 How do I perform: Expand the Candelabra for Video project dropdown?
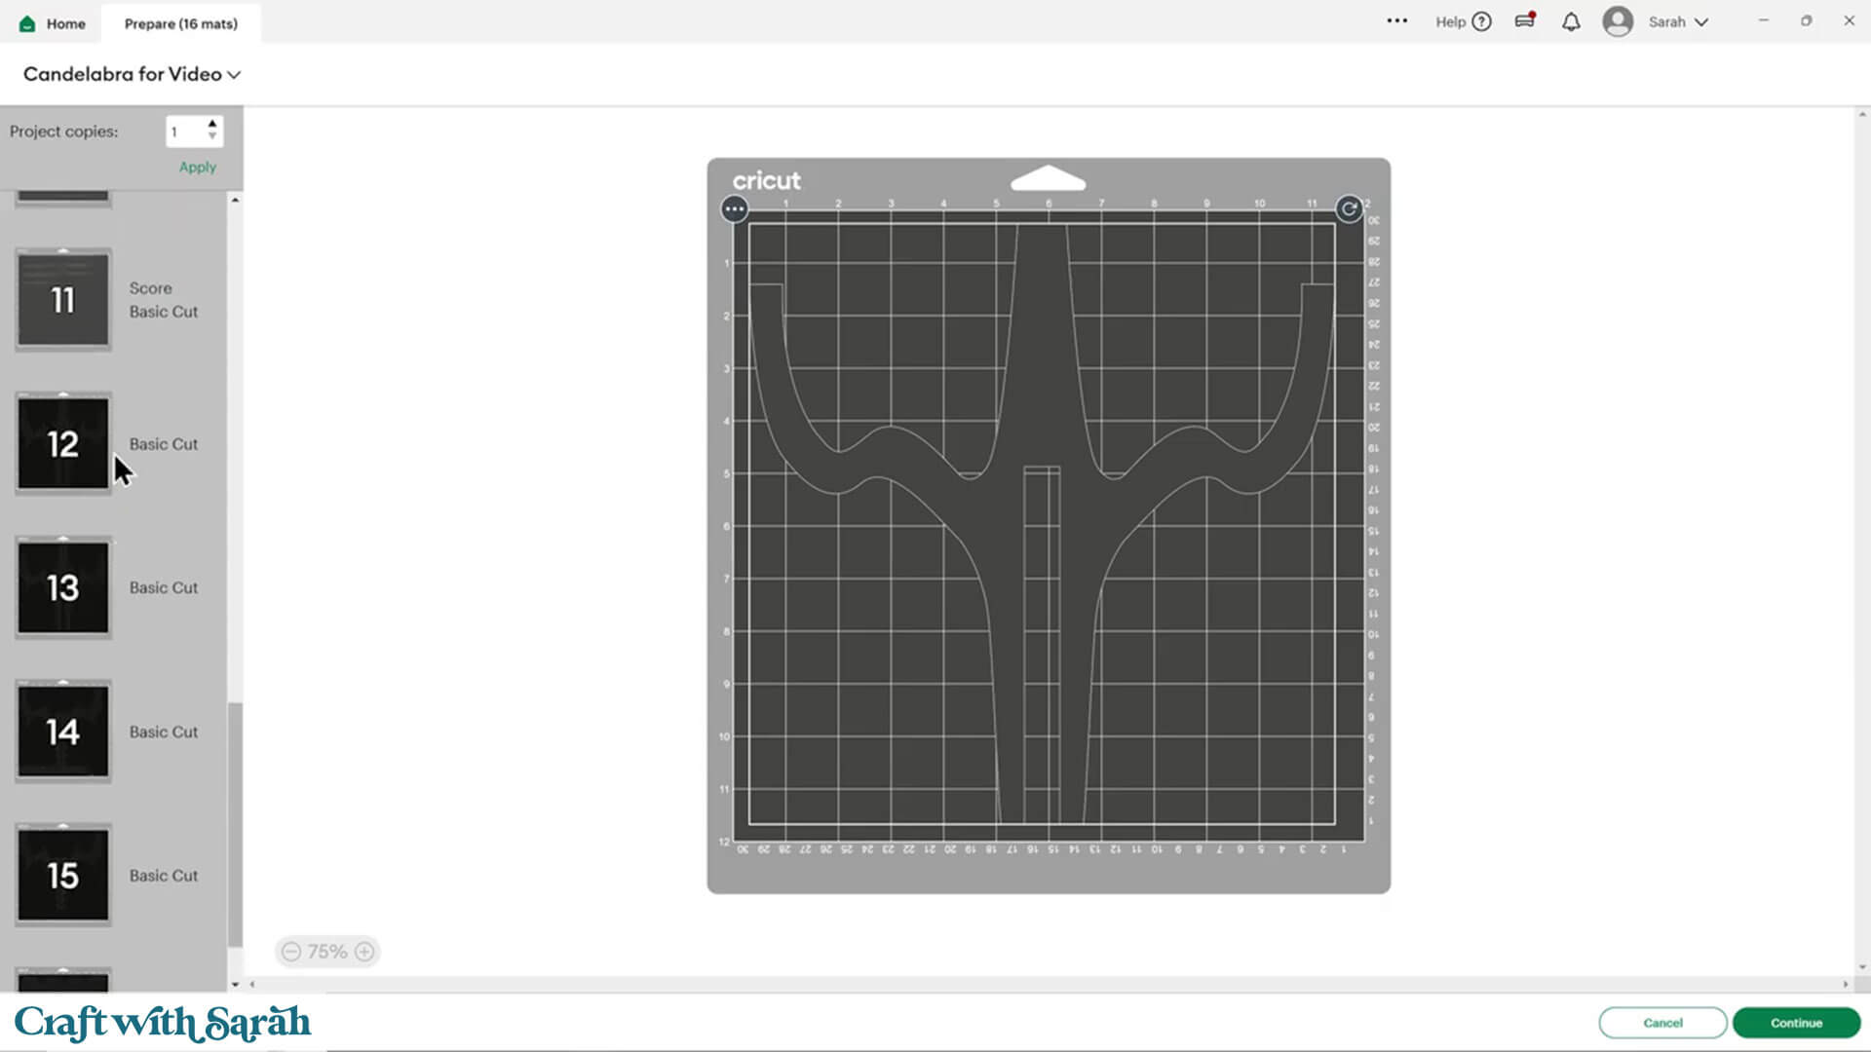[x=234, y=75]
